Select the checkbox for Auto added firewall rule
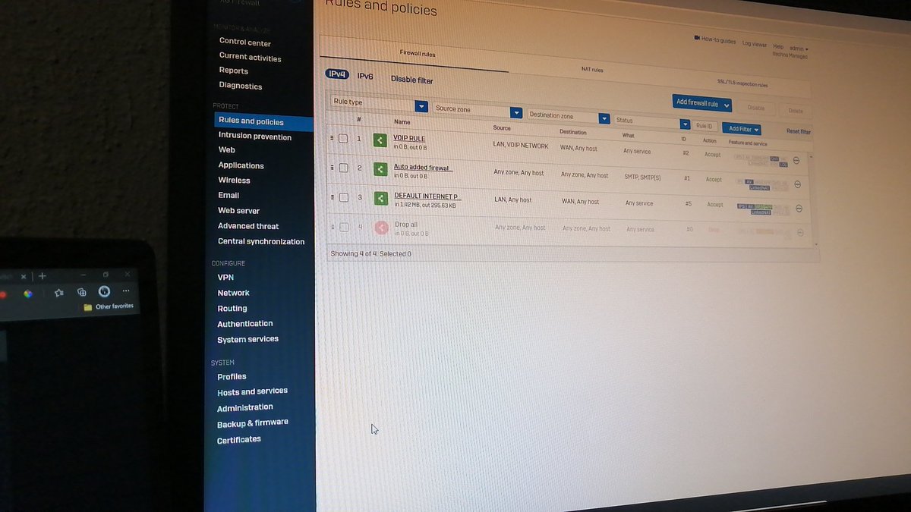Viewport: 911px width, 512px height. pyautogui.click(x=343, y=168)
